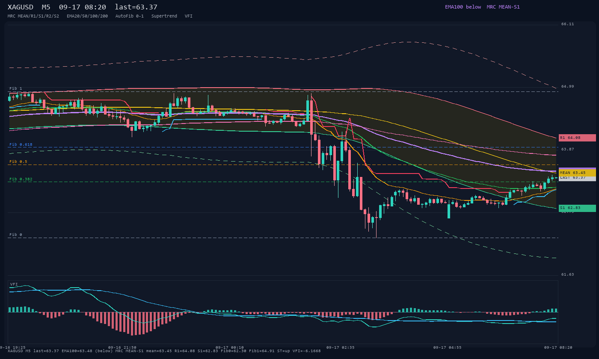Screen dimensions: 599x359
Task: Click the 61.63 price axis label
Action: (568, 274)
